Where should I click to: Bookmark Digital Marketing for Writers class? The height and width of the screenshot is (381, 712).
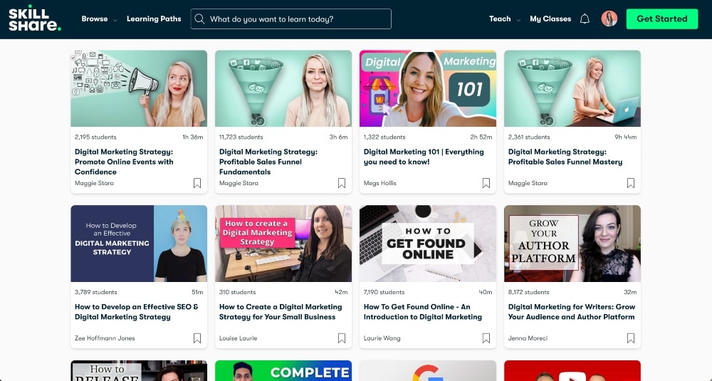tap(631, 338)
